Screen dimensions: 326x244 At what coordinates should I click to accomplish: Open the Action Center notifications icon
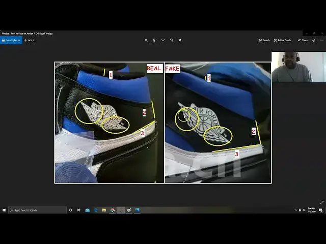point(320,210)
